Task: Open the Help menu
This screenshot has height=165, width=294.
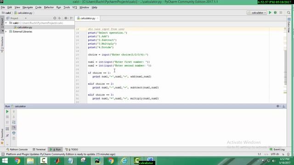Action: tap(94, 7)
